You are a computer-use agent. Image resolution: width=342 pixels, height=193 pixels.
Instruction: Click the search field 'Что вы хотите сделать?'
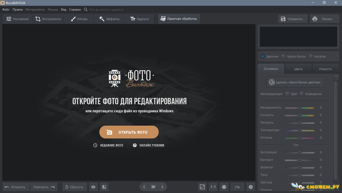107,10
